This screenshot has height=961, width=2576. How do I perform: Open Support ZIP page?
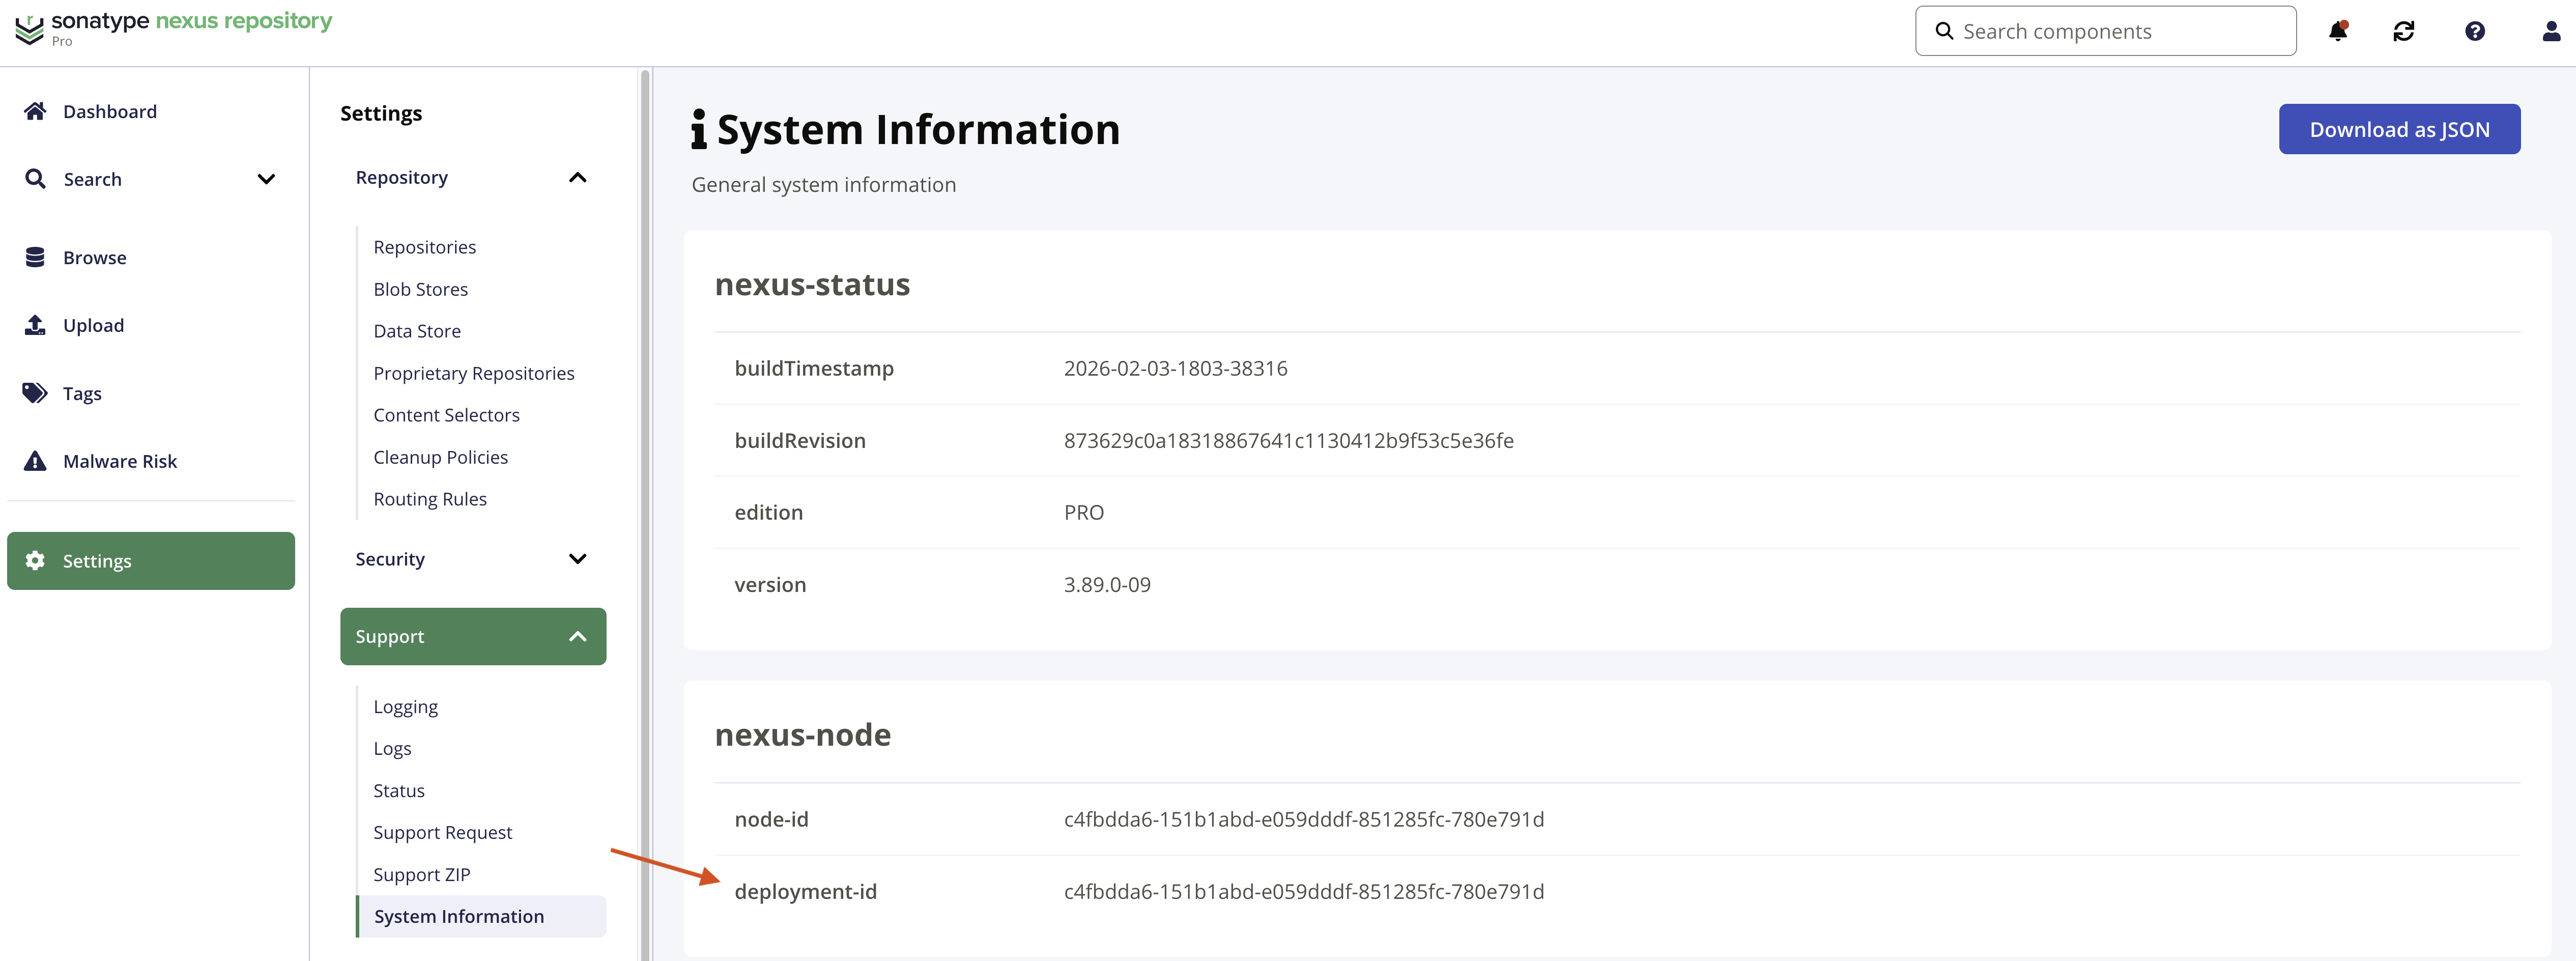[x=422, y=875]
